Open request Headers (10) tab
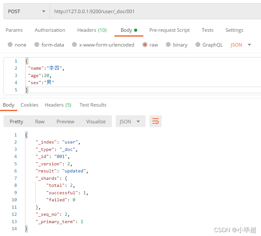Viewport: 261px width, 236px height. coord(92,30)
